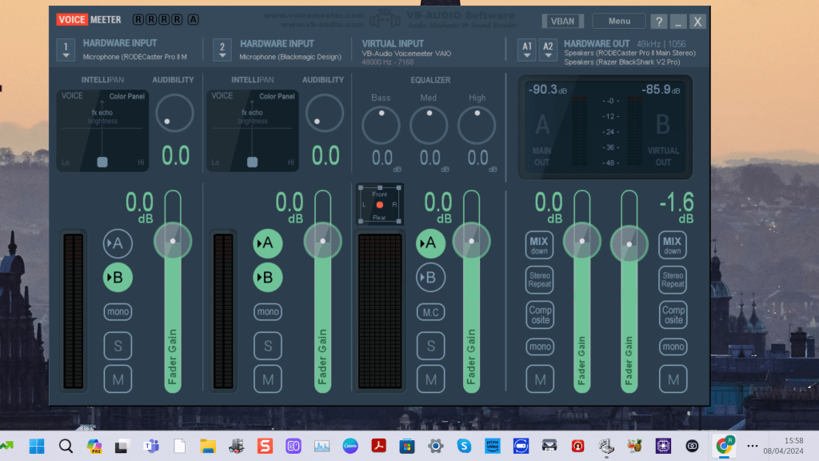
Task: Open the Windows Start menu
Action: coord(37,446)
